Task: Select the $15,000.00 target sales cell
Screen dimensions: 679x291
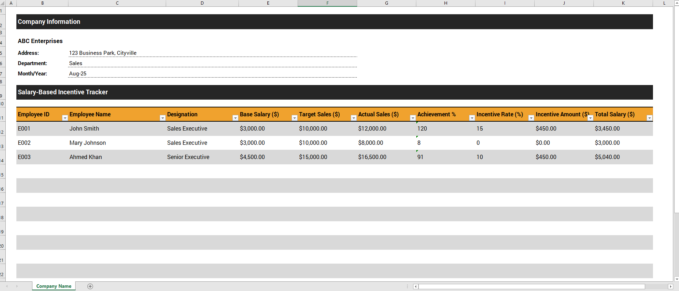Action: coord(327,157)
